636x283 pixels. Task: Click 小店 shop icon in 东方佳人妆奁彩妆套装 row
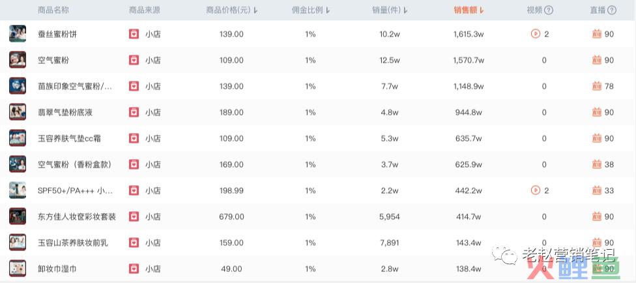[134, 216]
